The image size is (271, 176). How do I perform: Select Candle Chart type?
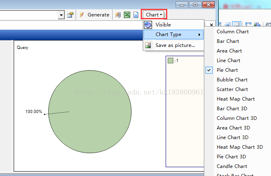(x=232, y=166)
